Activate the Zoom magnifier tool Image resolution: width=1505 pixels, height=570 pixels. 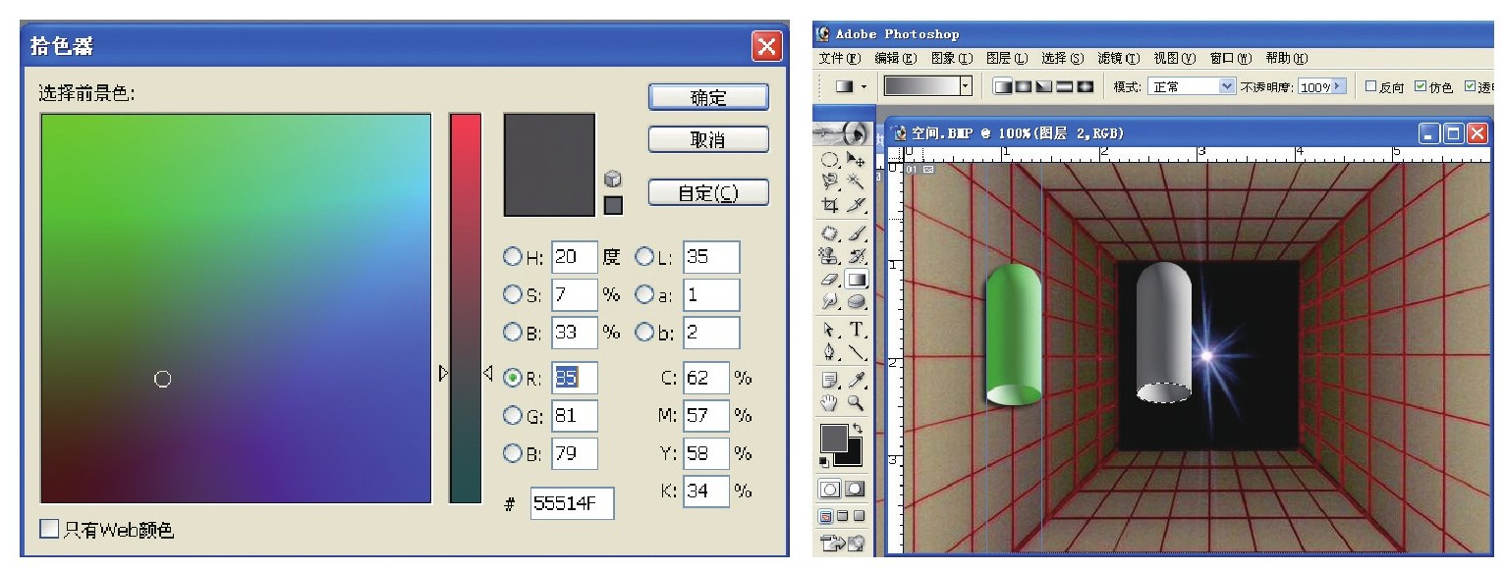click(x=857, y=402)
